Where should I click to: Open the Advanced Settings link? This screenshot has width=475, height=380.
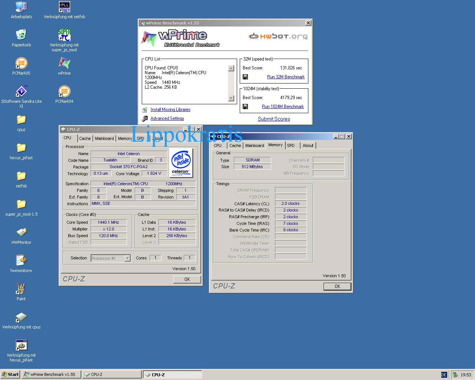point(167,118)
